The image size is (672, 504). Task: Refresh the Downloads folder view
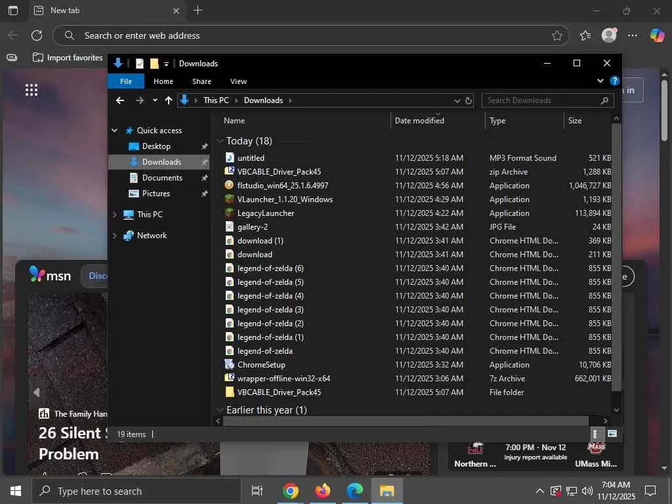pos(469,100)
